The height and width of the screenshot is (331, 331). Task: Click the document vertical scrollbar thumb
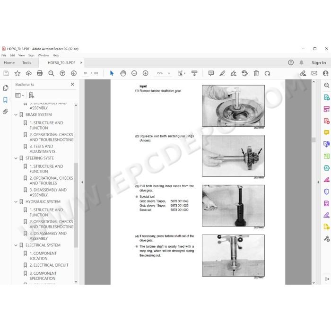(x=314, y=140)
